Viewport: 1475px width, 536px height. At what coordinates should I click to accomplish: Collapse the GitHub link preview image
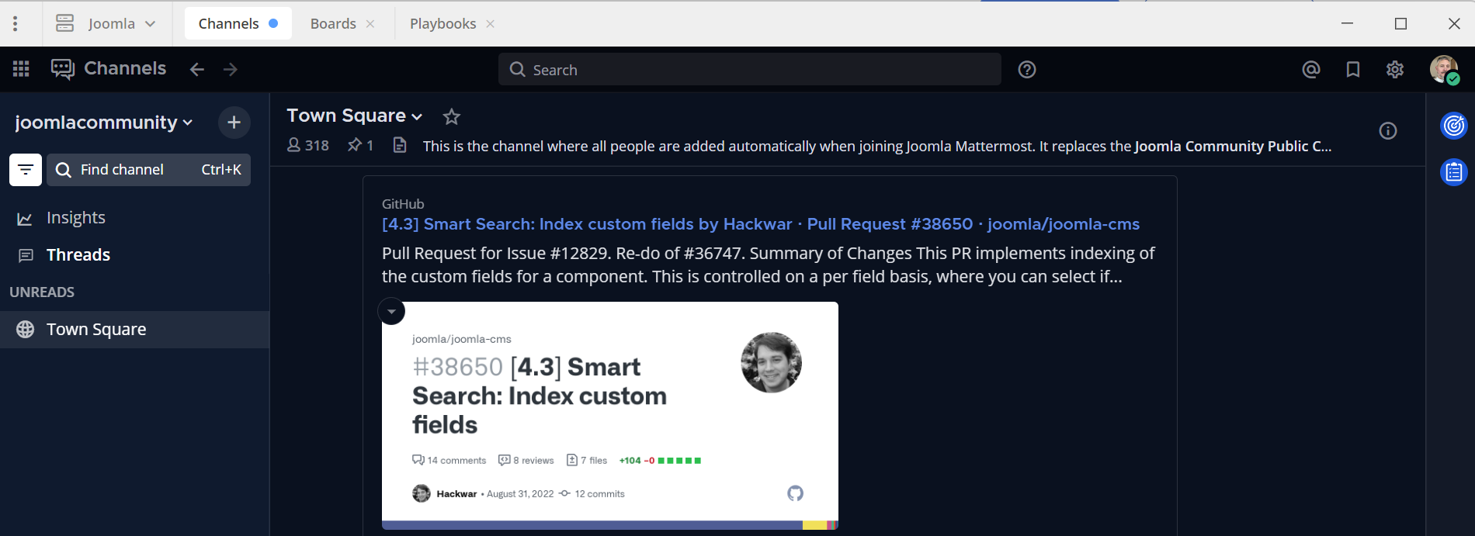click(391, 311)
